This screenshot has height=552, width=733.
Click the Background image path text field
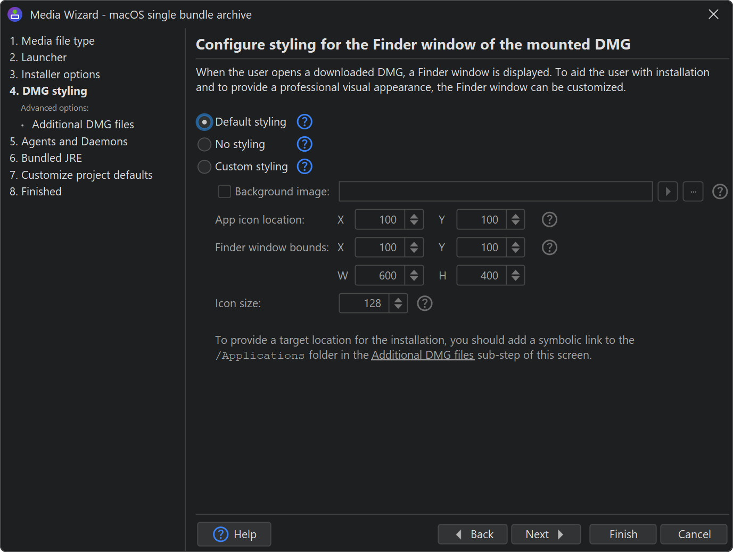(496, 192)
